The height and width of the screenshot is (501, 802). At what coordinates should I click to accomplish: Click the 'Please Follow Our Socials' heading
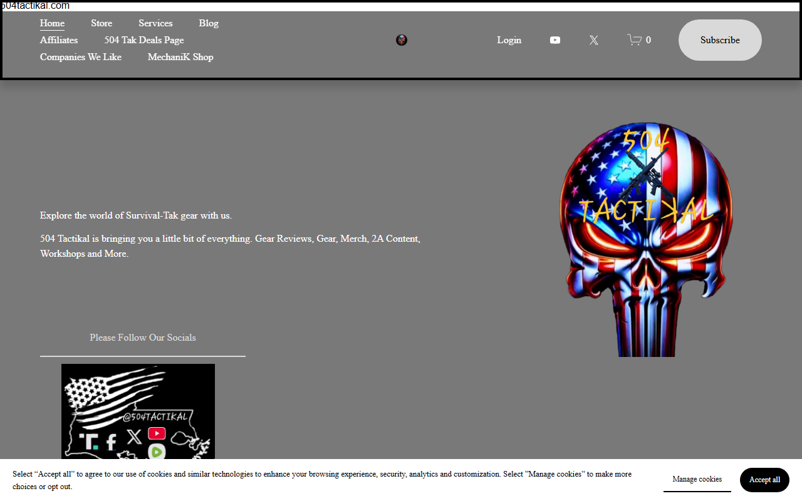(143, 338)
